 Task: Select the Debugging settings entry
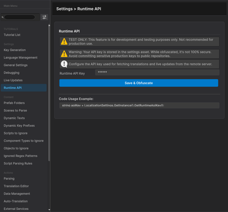tap(11, 73)
